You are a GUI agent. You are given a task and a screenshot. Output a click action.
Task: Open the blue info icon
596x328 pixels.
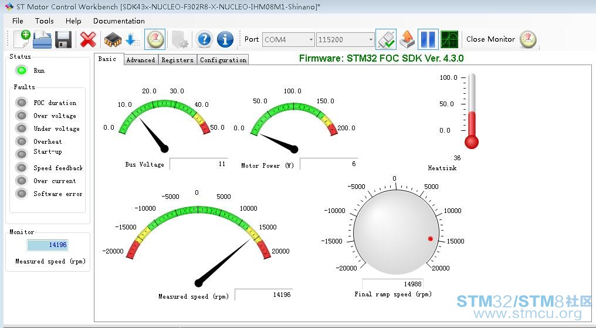(225, 39)
